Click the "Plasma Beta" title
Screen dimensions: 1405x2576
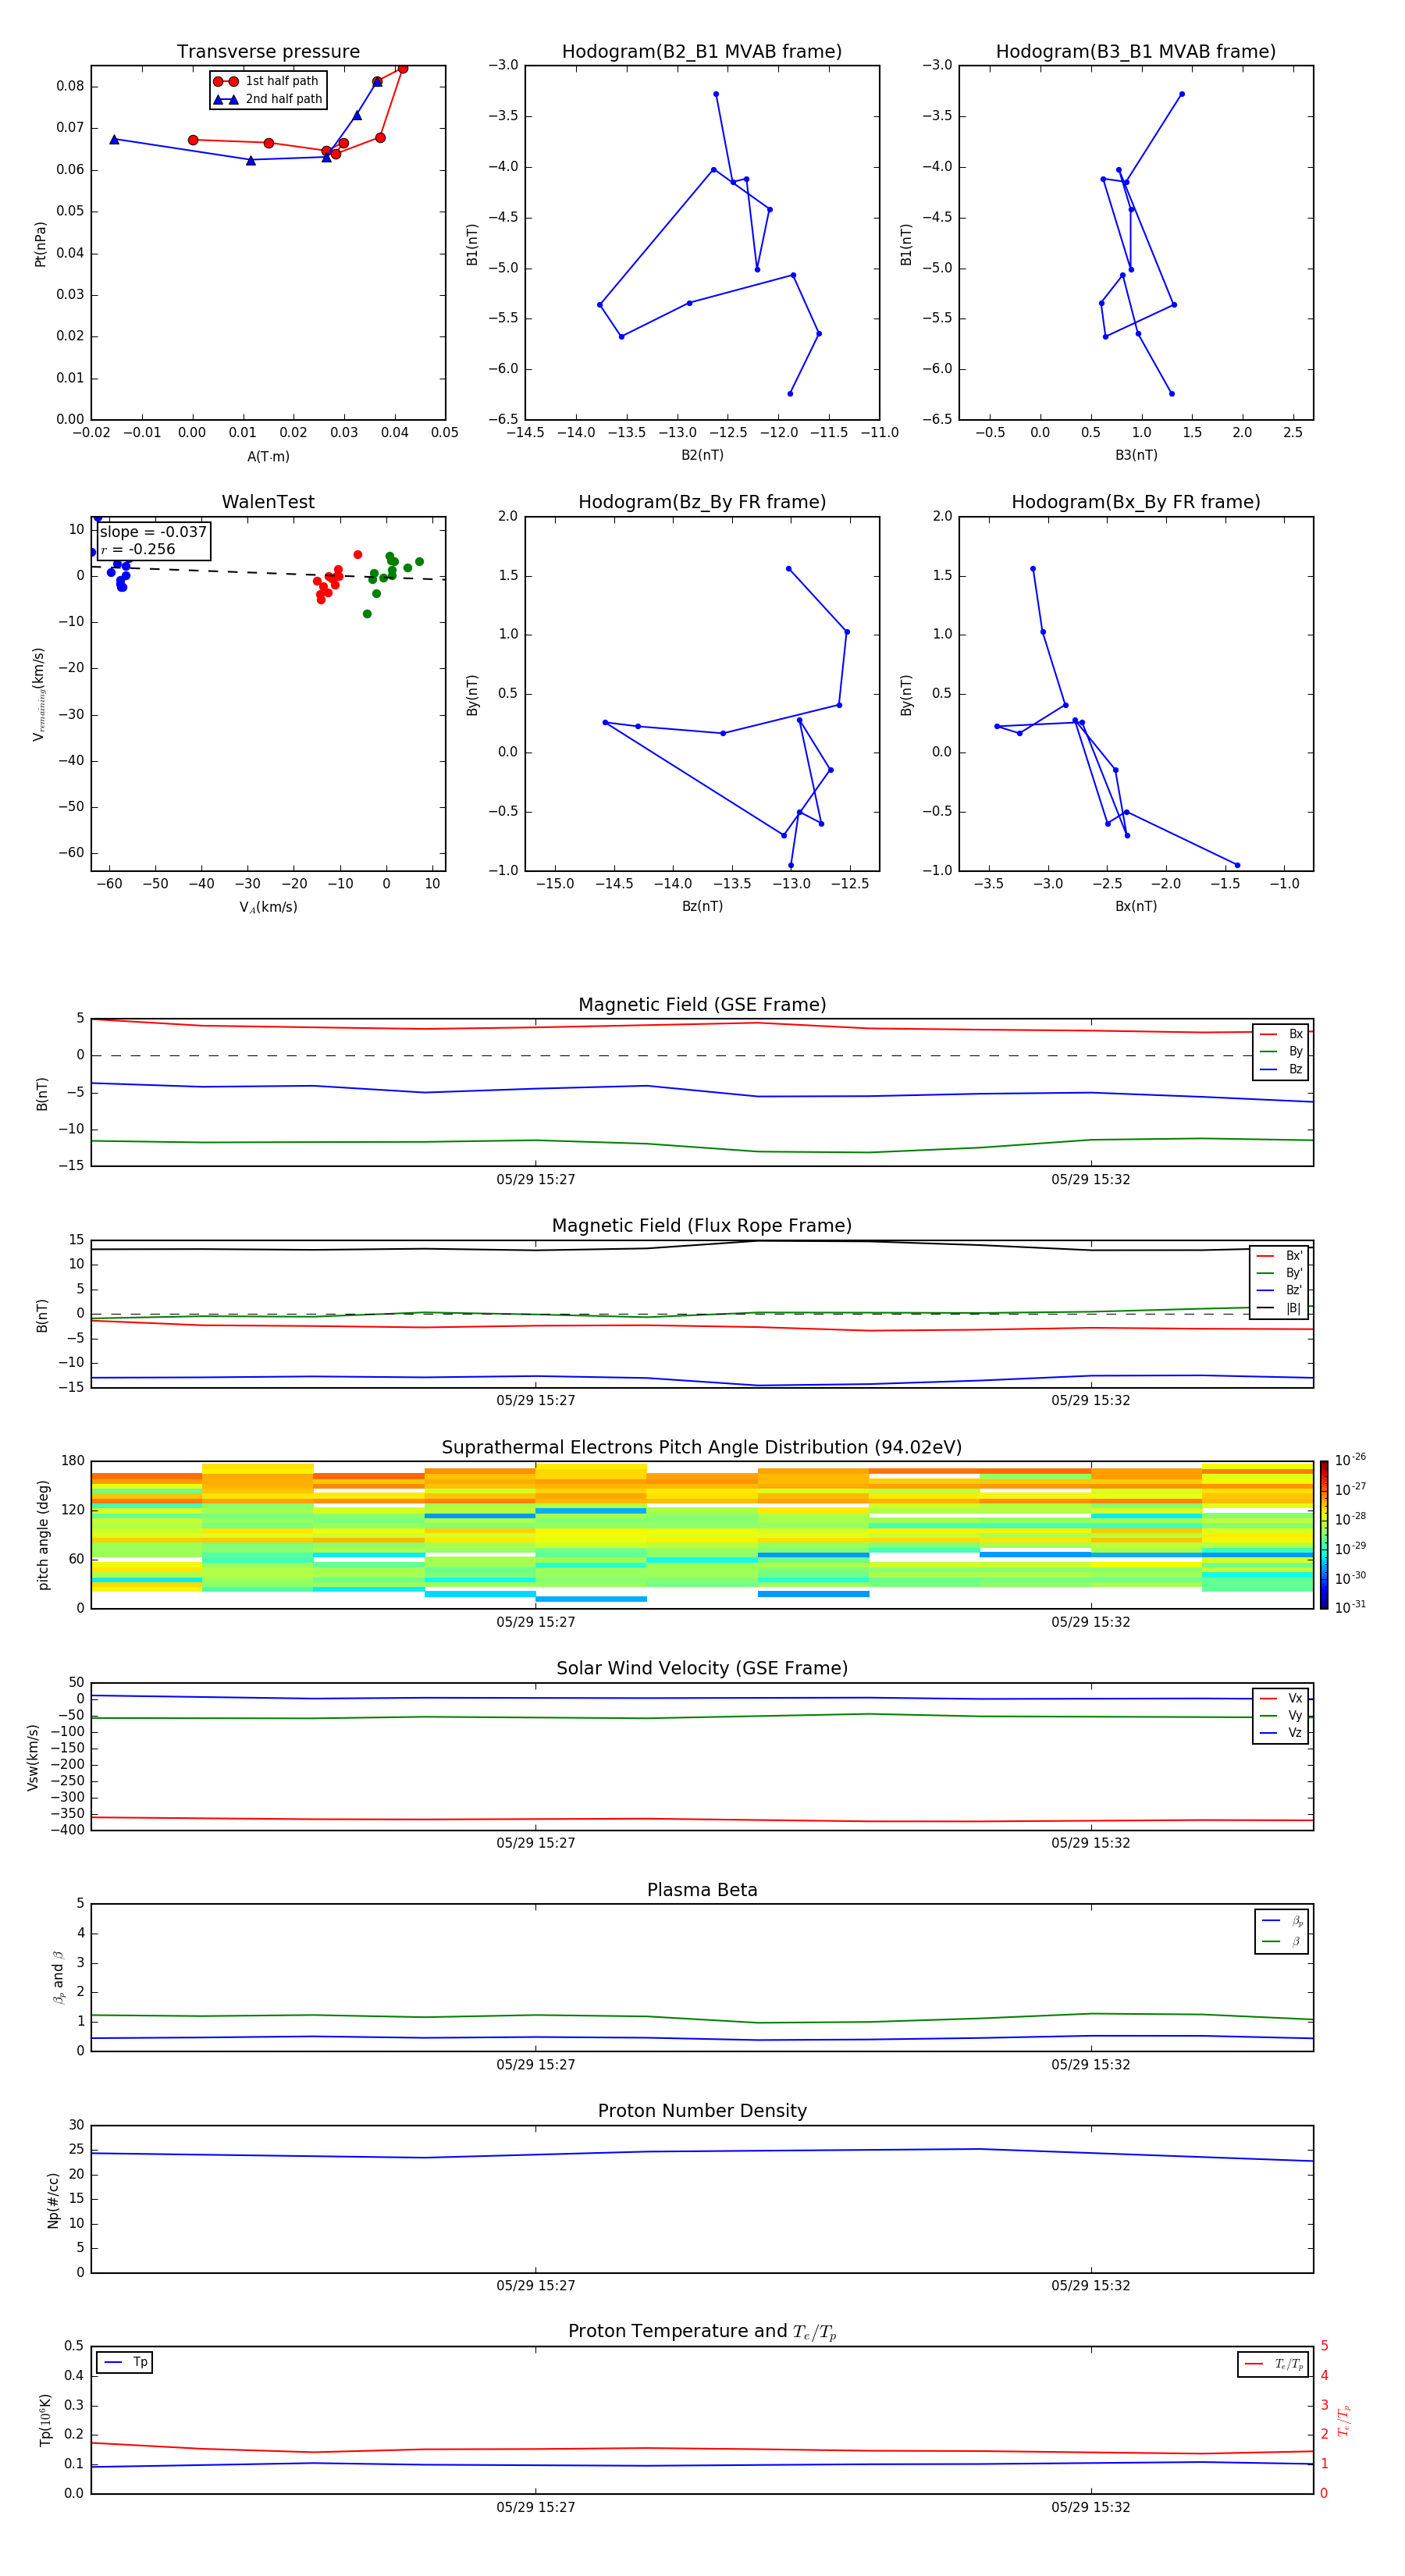tap(702, 1891)
